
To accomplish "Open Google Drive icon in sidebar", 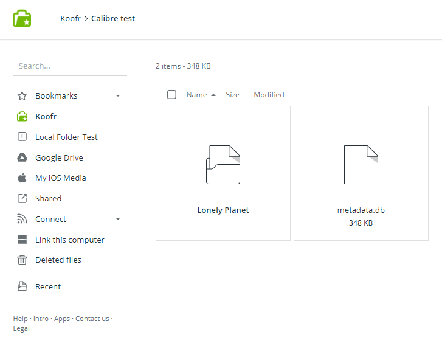I will click(x=22, y=157).
